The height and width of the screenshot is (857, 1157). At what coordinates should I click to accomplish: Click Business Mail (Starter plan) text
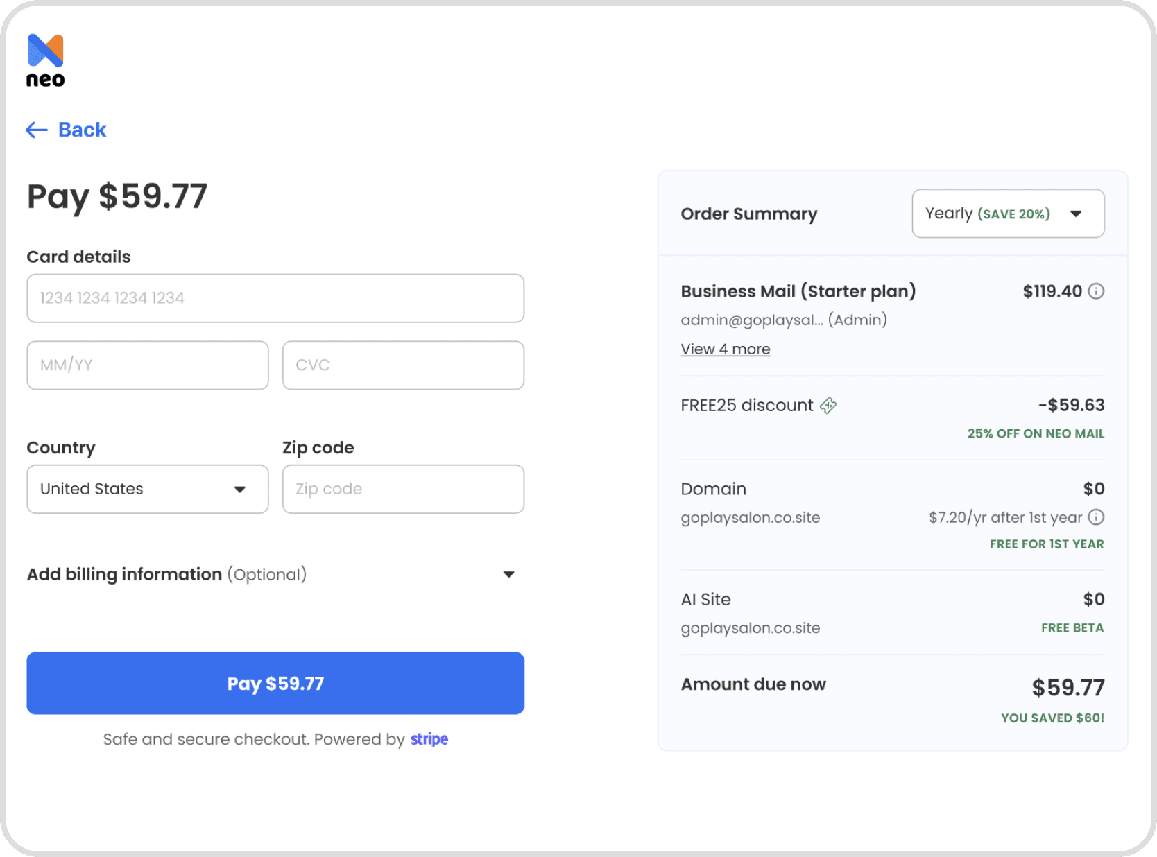(x=798, y=291)
